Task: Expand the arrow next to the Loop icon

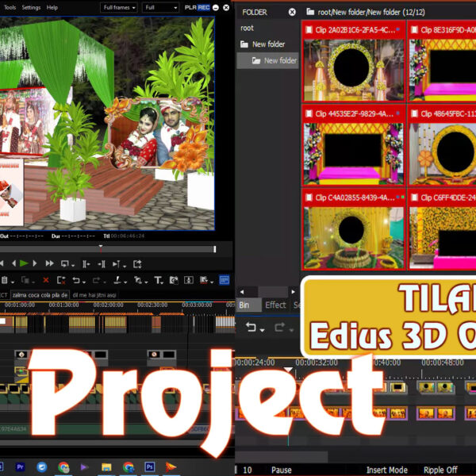Action: tap(73, 266)
